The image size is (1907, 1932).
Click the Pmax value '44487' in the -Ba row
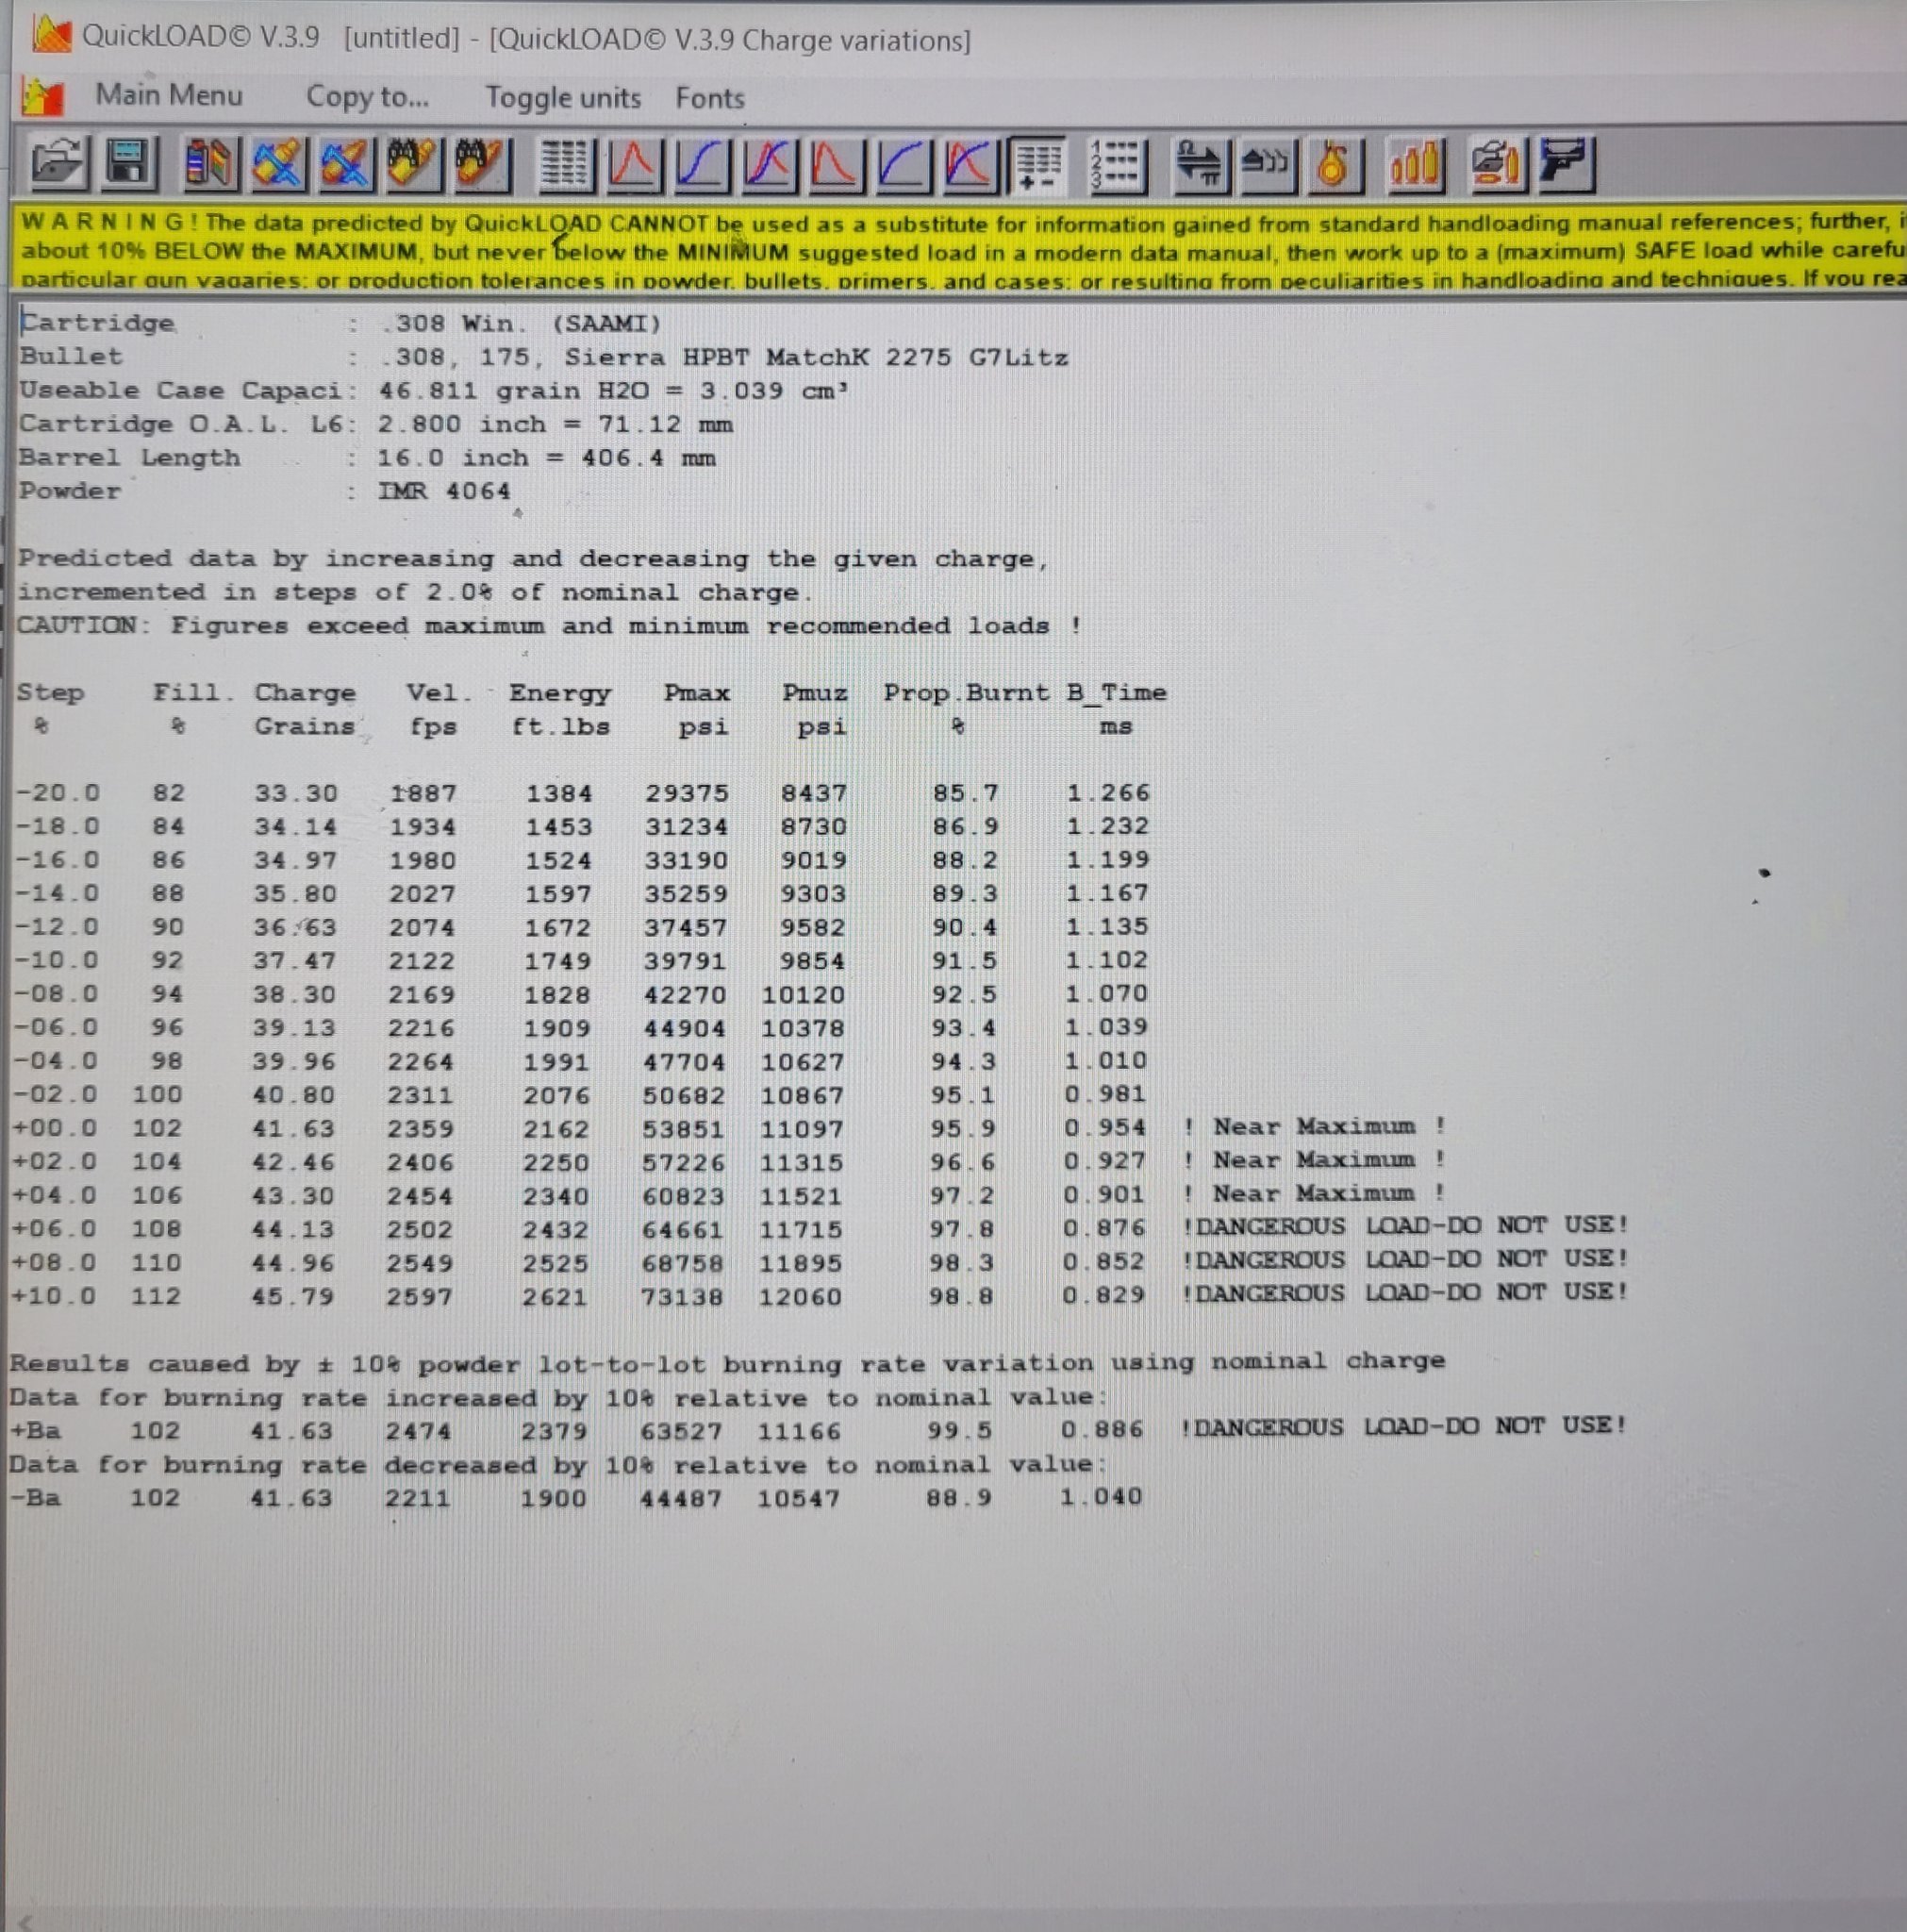681,1498
